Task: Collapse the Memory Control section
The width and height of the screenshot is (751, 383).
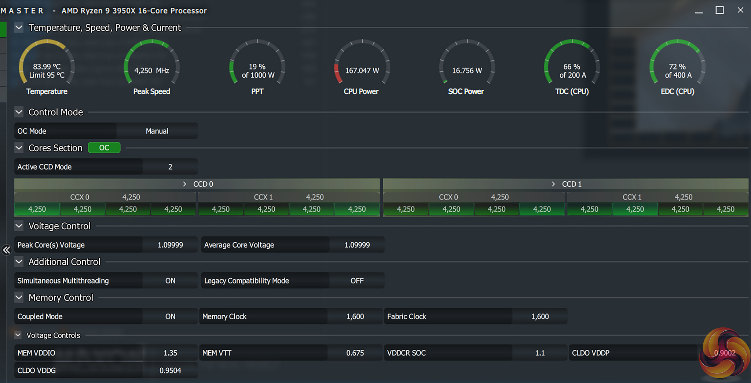Action: click(19, 298)
